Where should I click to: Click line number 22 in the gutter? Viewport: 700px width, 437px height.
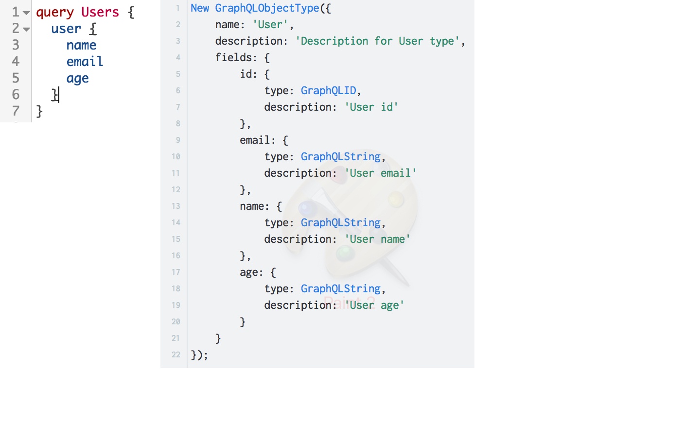(x=175, y=354)
